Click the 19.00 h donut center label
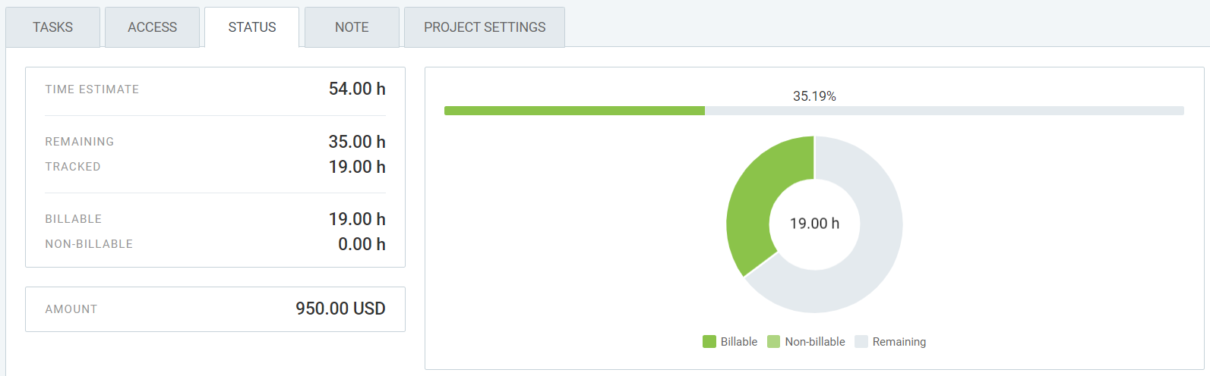Screen dimensions: 1210x376 [x=814, y=224]
